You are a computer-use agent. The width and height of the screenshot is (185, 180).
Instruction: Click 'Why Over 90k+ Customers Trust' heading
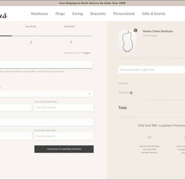[x=161, y=125]
